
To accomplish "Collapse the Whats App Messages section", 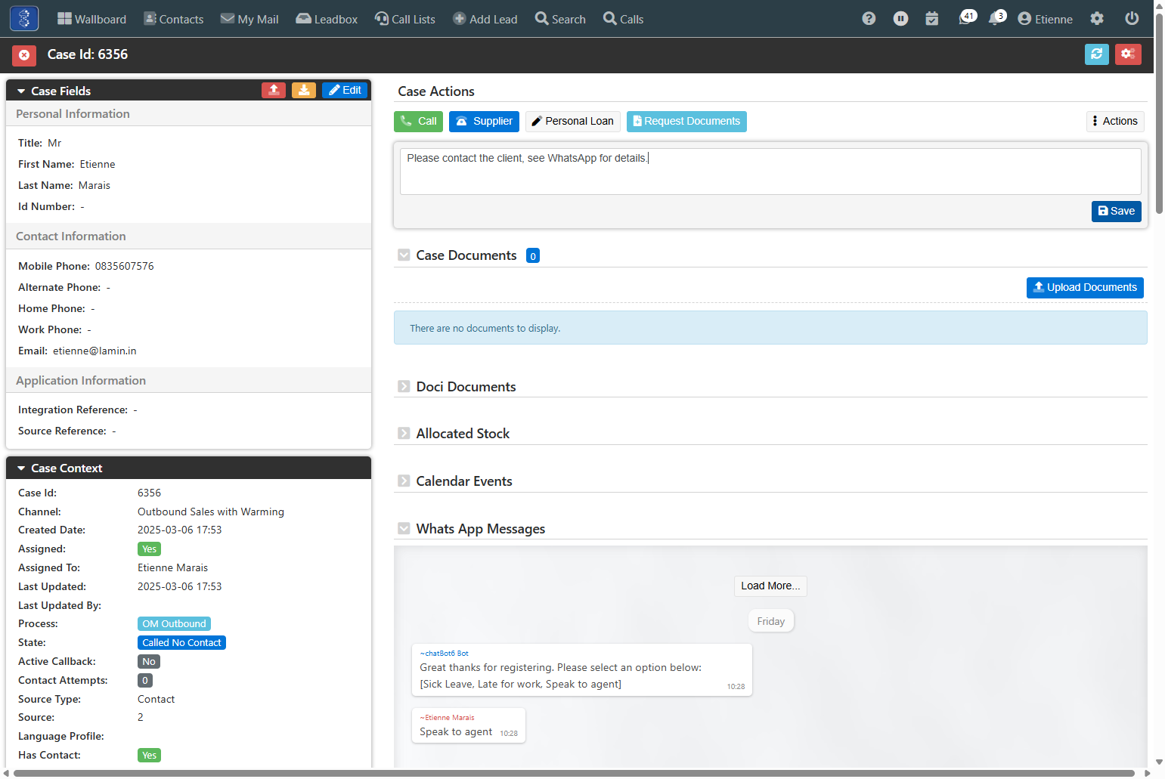I will [404, 529].
